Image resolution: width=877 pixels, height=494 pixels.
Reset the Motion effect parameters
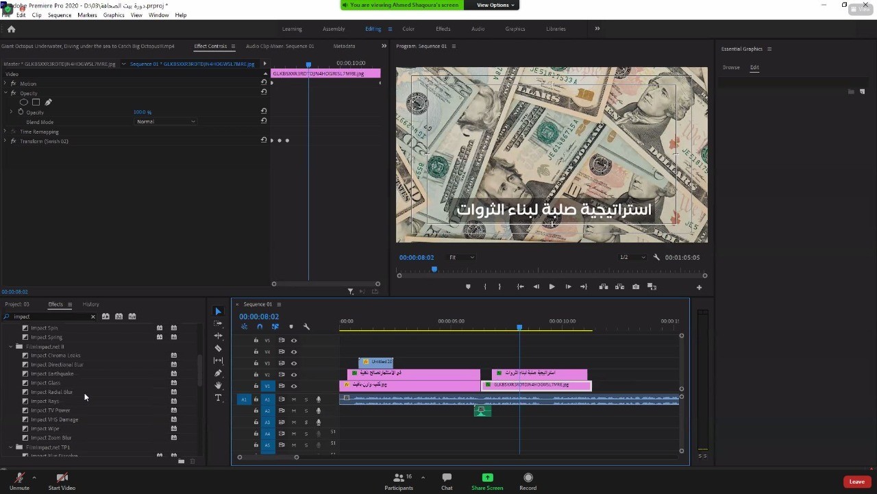point(264,83)
